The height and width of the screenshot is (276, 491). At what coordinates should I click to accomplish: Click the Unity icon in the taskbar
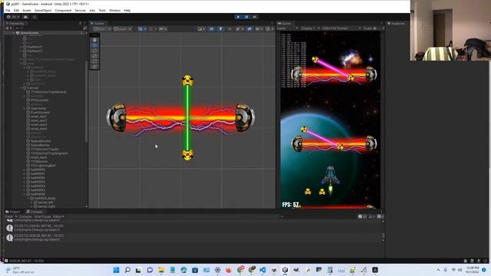click(x=285, y=270)
